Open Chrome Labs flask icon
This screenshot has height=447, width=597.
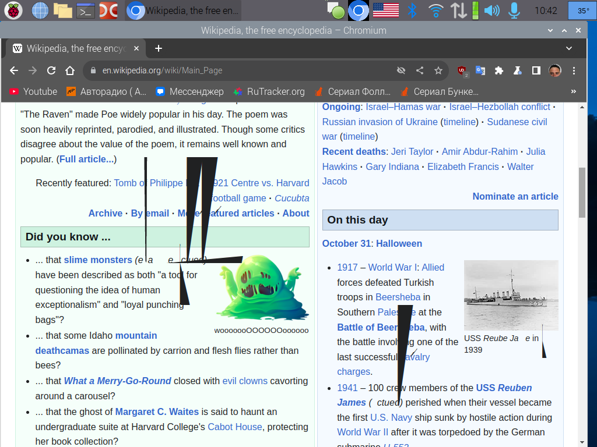(x=518, y=70)
